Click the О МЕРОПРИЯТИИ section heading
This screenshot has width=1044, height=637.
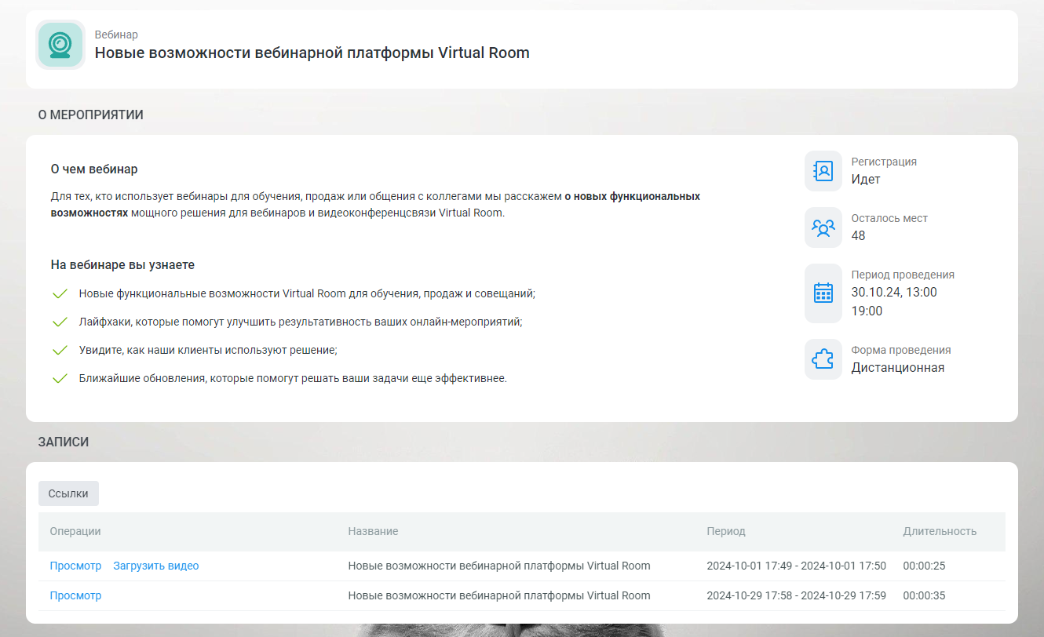91,115
